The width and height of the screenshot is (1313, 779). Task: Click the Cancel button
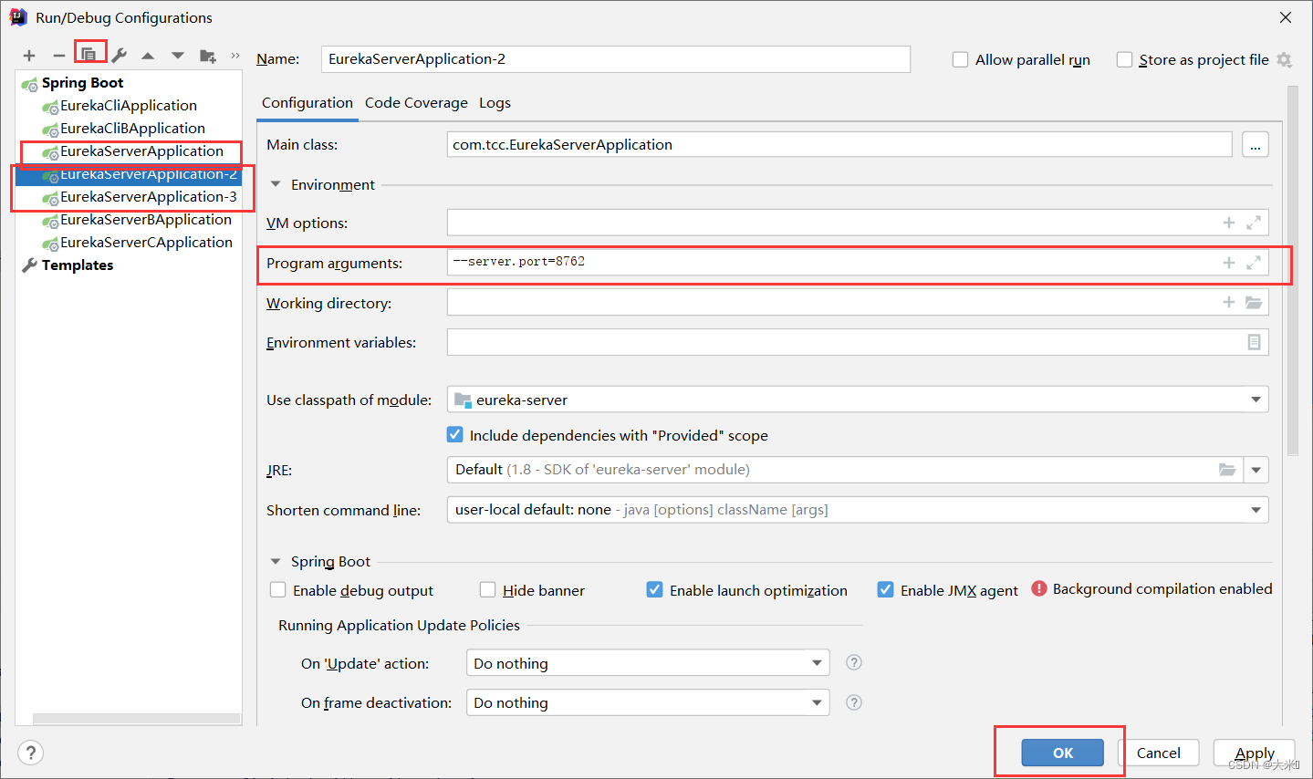point(1159,753)
